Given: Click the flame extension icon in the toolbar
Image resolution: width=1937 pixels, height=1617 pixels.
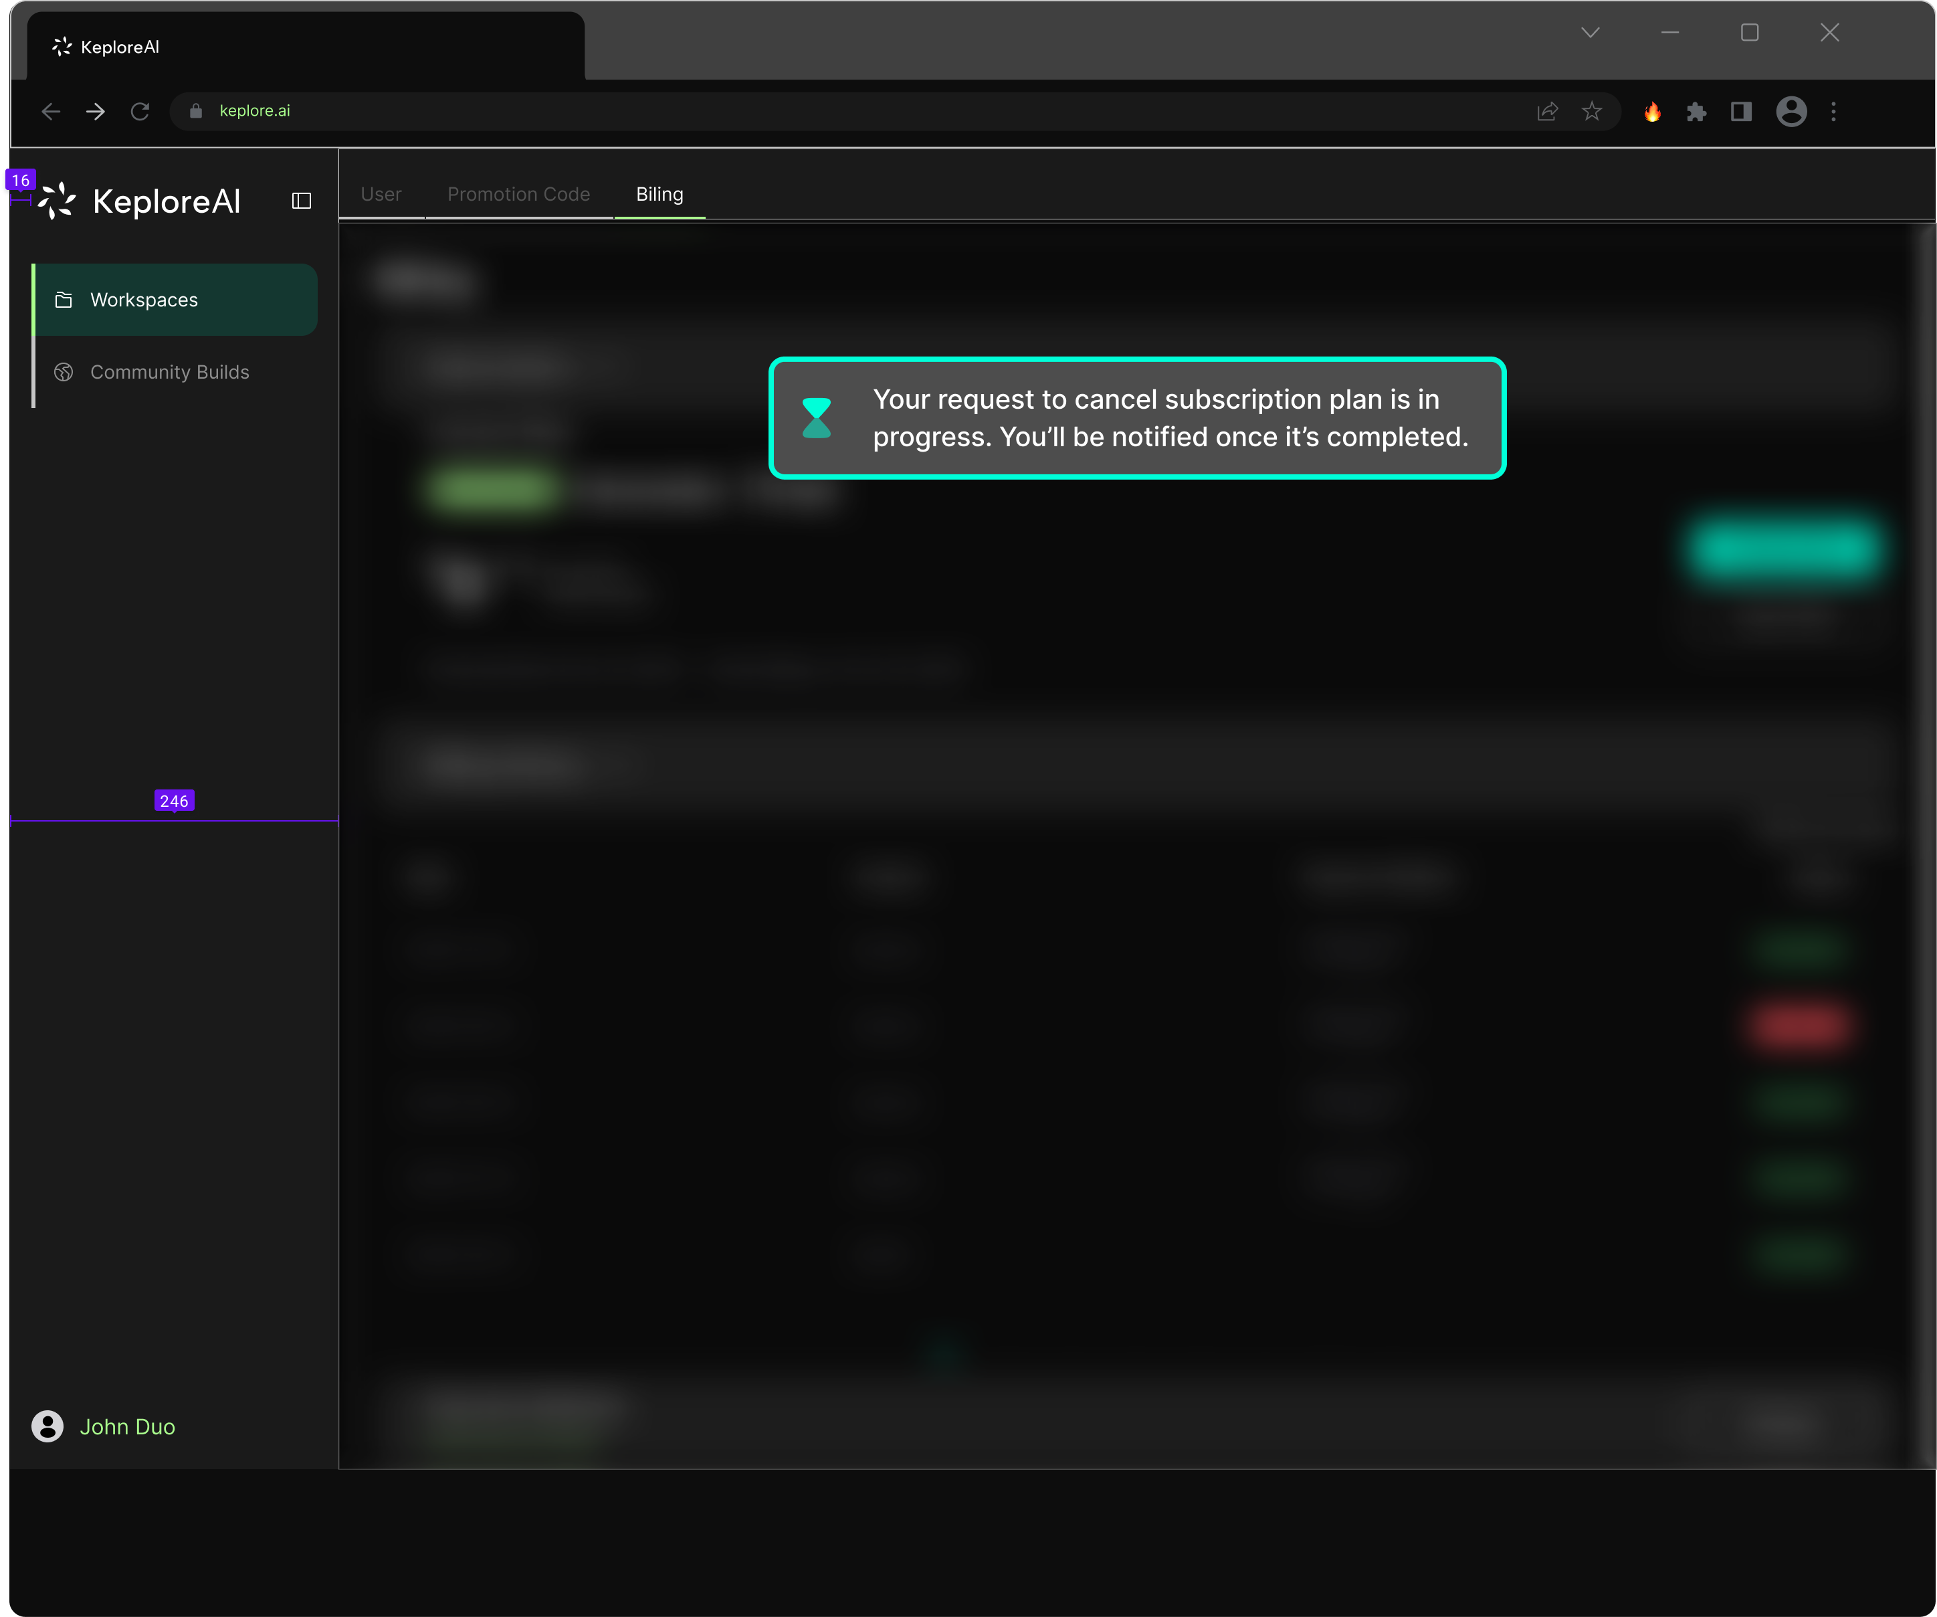Looking at the screenshot, I should [1653, 110].
